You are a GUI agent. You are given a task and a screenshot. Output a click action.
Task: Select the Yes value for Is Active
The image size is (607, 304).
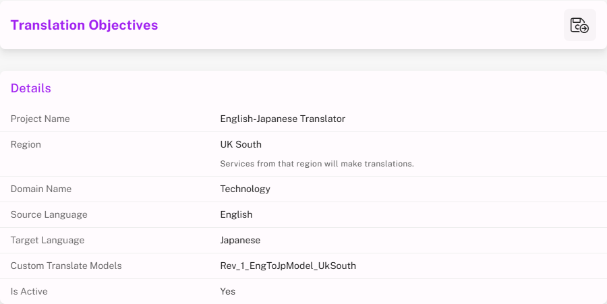(228, 291)
